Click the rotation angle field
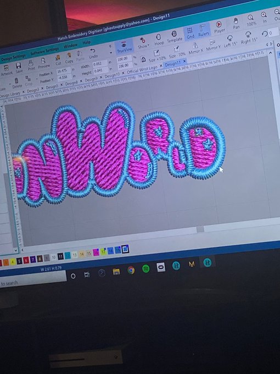This screenshot has width=280, height=374. [273, 32]
